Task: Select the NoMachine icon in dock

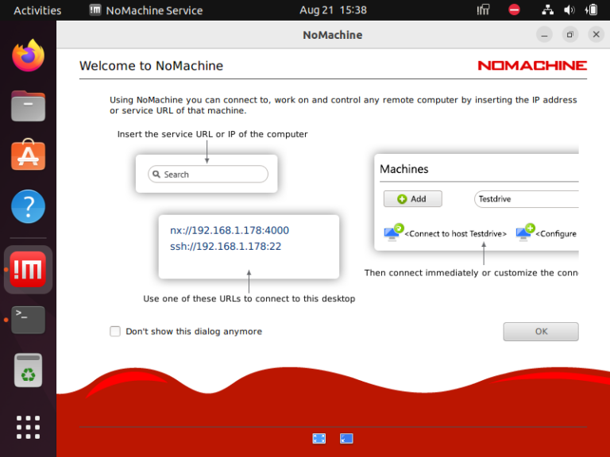Action: point(28,269)
